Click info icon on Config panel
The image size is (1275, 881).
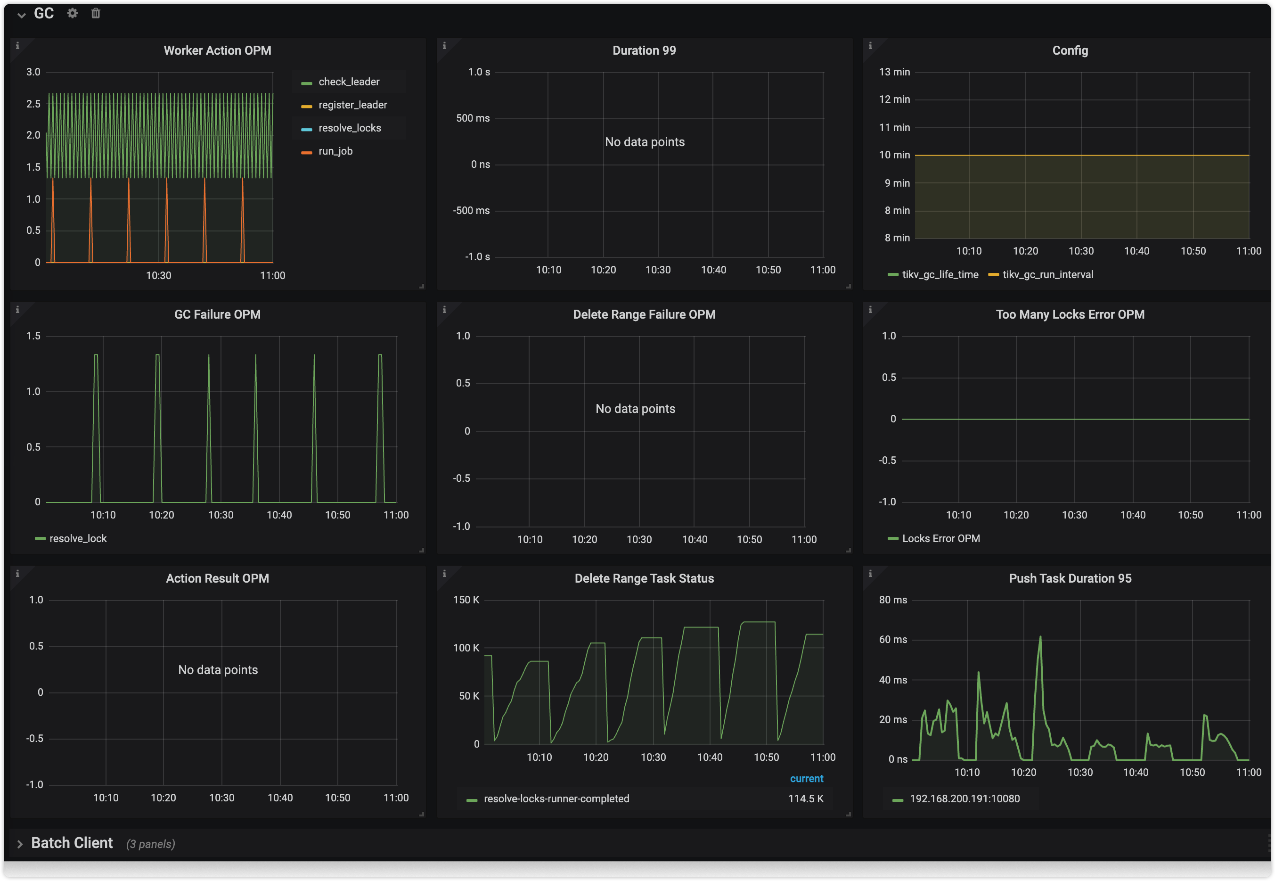[870, 46]
